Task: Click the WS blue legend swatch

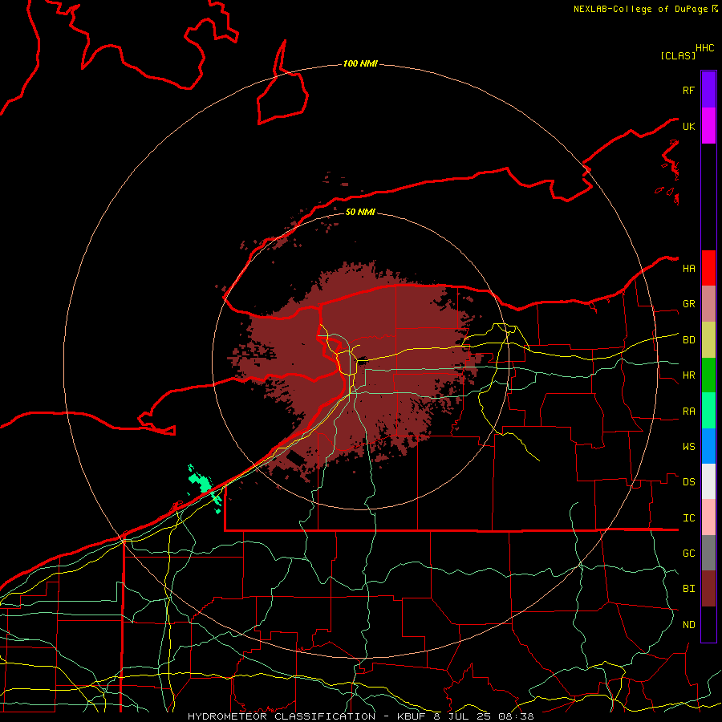Action: [x=708, y=446]
